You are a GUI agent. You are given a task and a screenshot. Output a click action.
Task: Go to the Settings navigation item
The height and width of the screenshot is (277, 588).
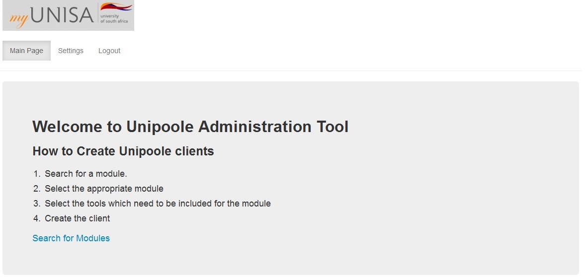pos(71,51)
